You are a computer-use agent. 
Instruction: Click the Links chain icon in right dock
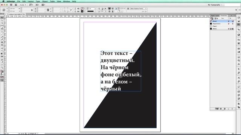click(x=239, y=29)
